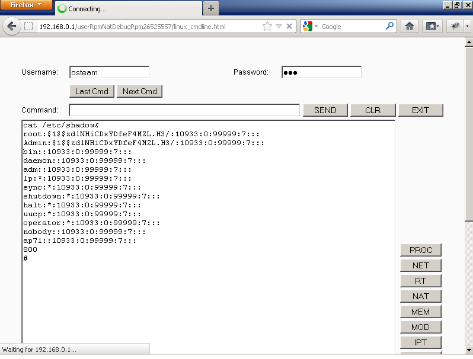Select the Connecting... browser tab
The height and width of the screenshot is (359, 473).
127,9
